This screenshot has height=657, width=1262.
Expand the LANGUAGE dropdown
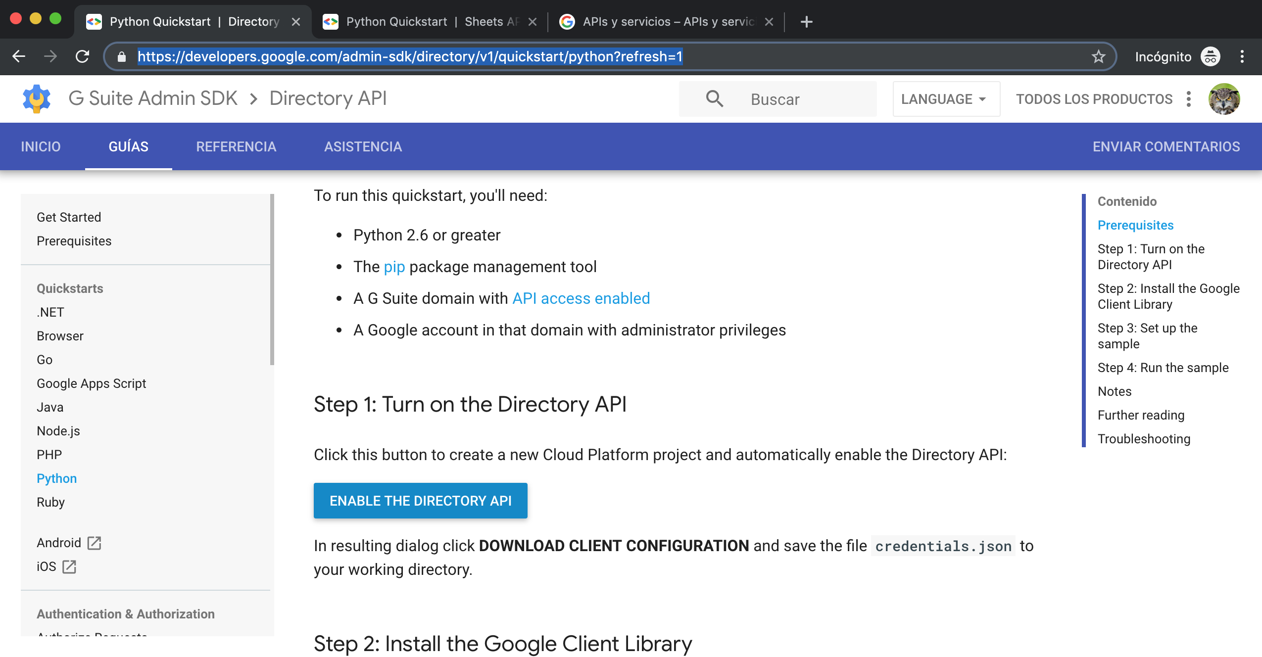tap(946, 99)
